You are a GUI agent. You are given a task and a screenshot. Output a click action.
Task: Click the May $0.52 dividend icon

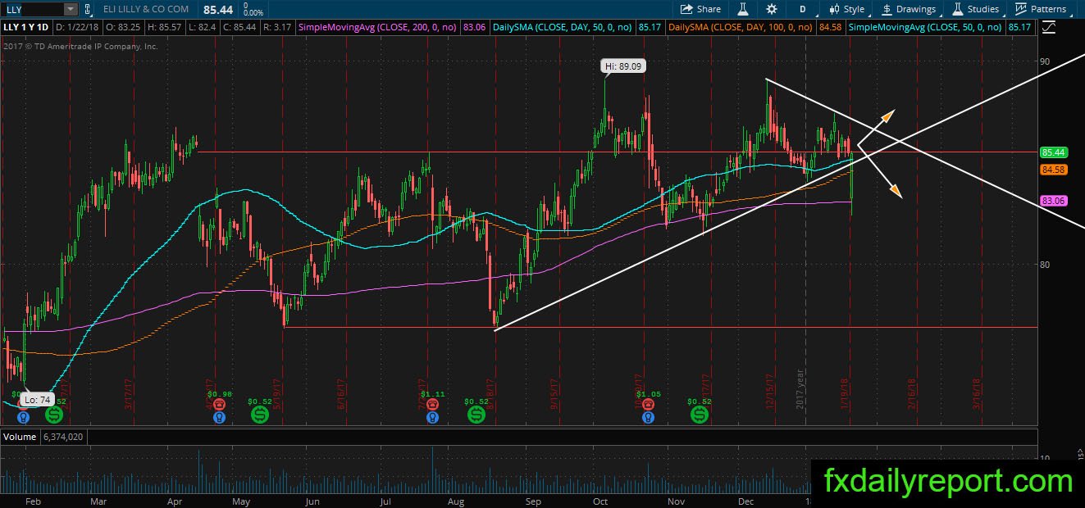click(260, 415)
